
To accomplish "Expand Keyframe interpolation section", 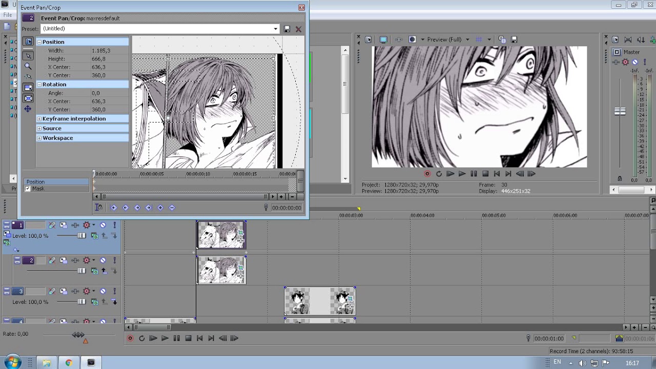I will coord(39,118).
